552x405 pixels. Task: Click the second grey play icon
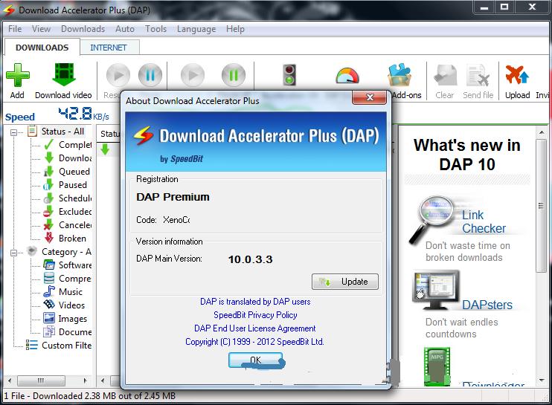[x=193, y=75]
